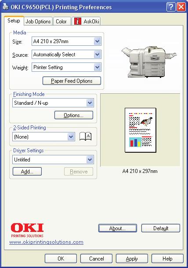Click the OKI C9650 printer picture
Viewport: 188px width, 268px height.
[149, 62]
